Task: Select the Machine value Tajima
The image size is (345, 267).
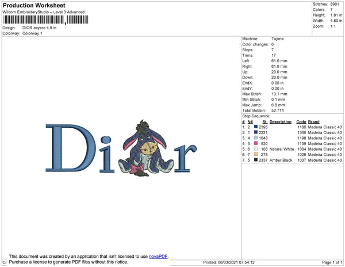Action: click(277, 39)
